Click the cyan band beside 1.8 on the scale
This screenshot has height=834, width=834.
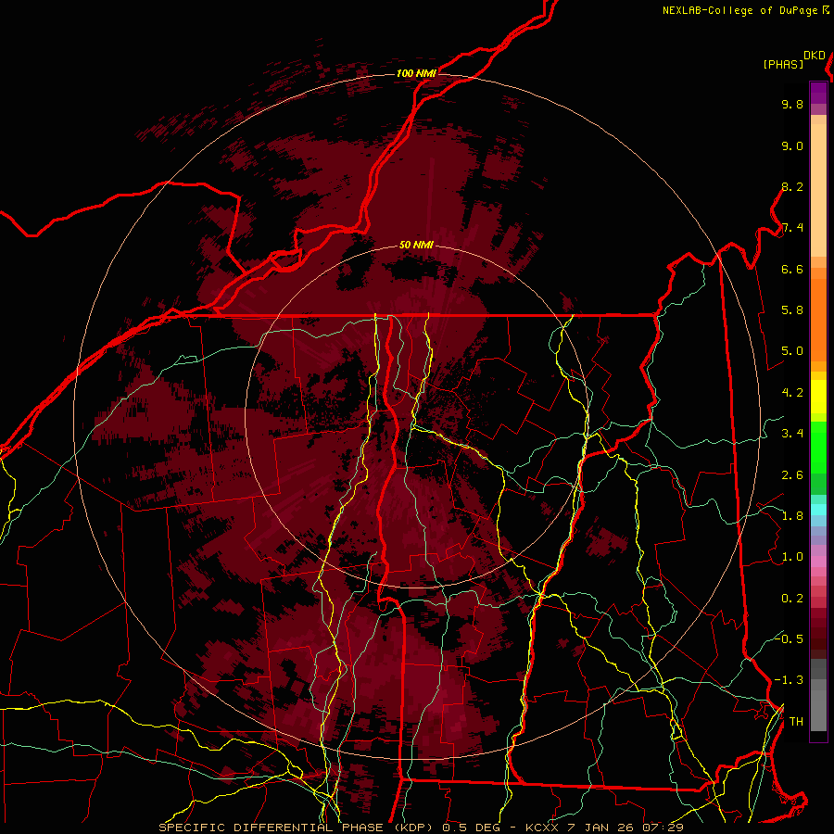pos(818,510)
